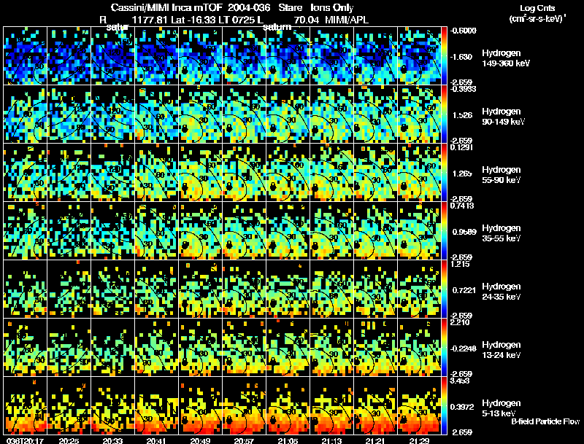Click the 'Lat -16.33' header value
Screen dimensions: 584x444
[193, 20]
